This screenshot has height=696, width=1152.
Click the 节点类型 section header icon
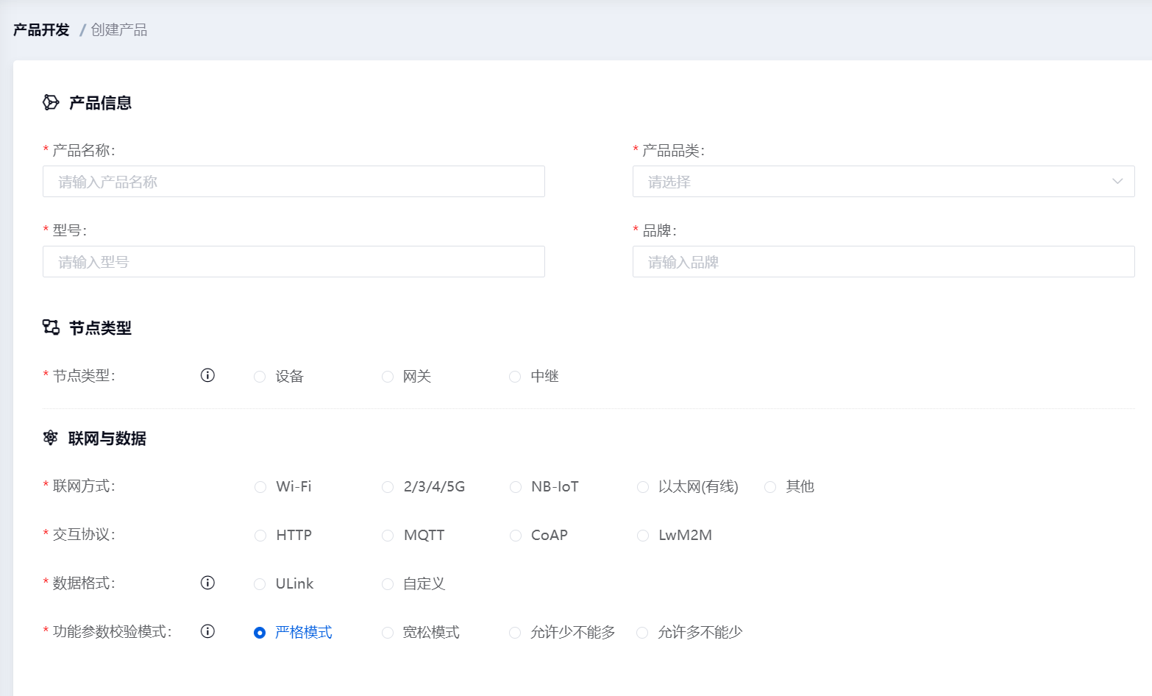coord(51,327)
